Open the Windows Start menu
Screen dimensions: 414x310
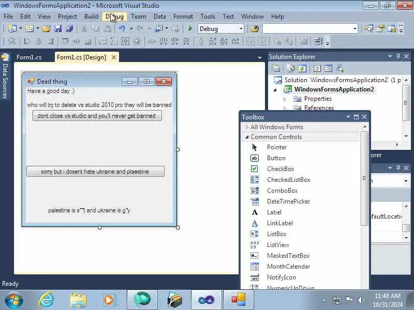(14, 300)
